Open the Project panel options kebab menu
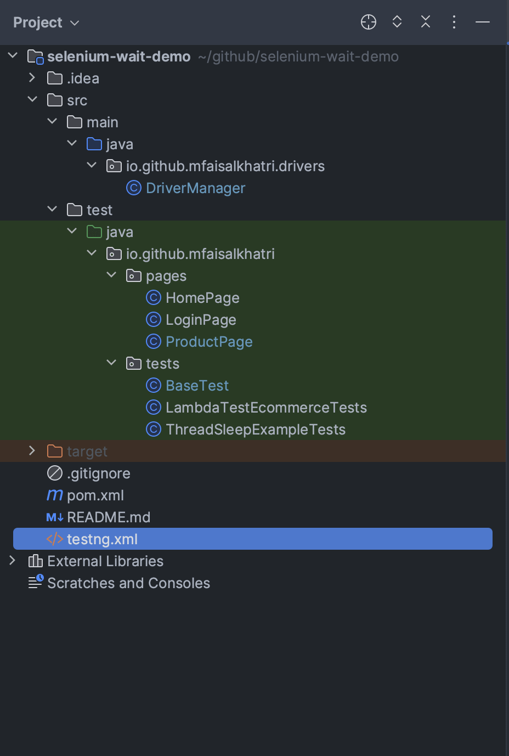This screenshot has height=756, width=509. (454, 22)
